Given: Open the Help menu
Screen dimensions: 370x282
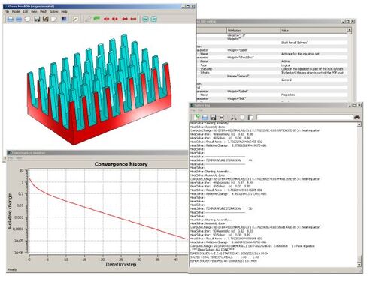Looking at the screenshot, I should click(x=65, y=12).
